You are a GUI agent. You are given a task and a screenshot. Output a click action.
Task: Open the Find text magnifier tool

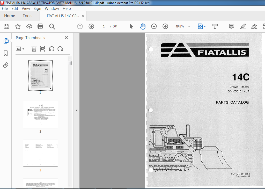pos(52,26)
